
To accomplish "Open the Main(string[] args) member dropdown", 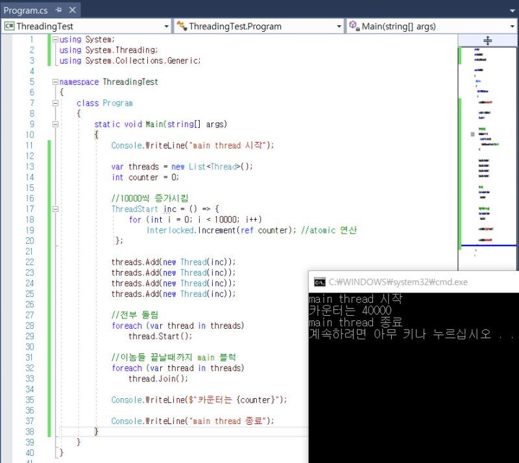I will [x=513, y=27].
